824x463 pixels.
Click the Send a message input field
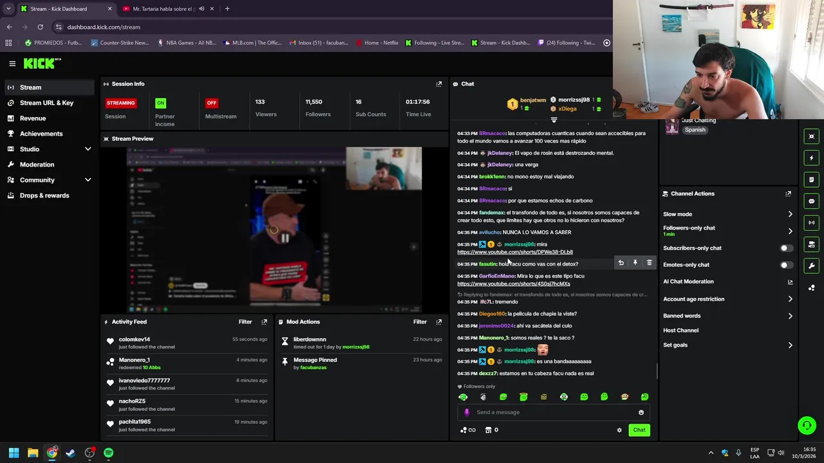[554, 412]
